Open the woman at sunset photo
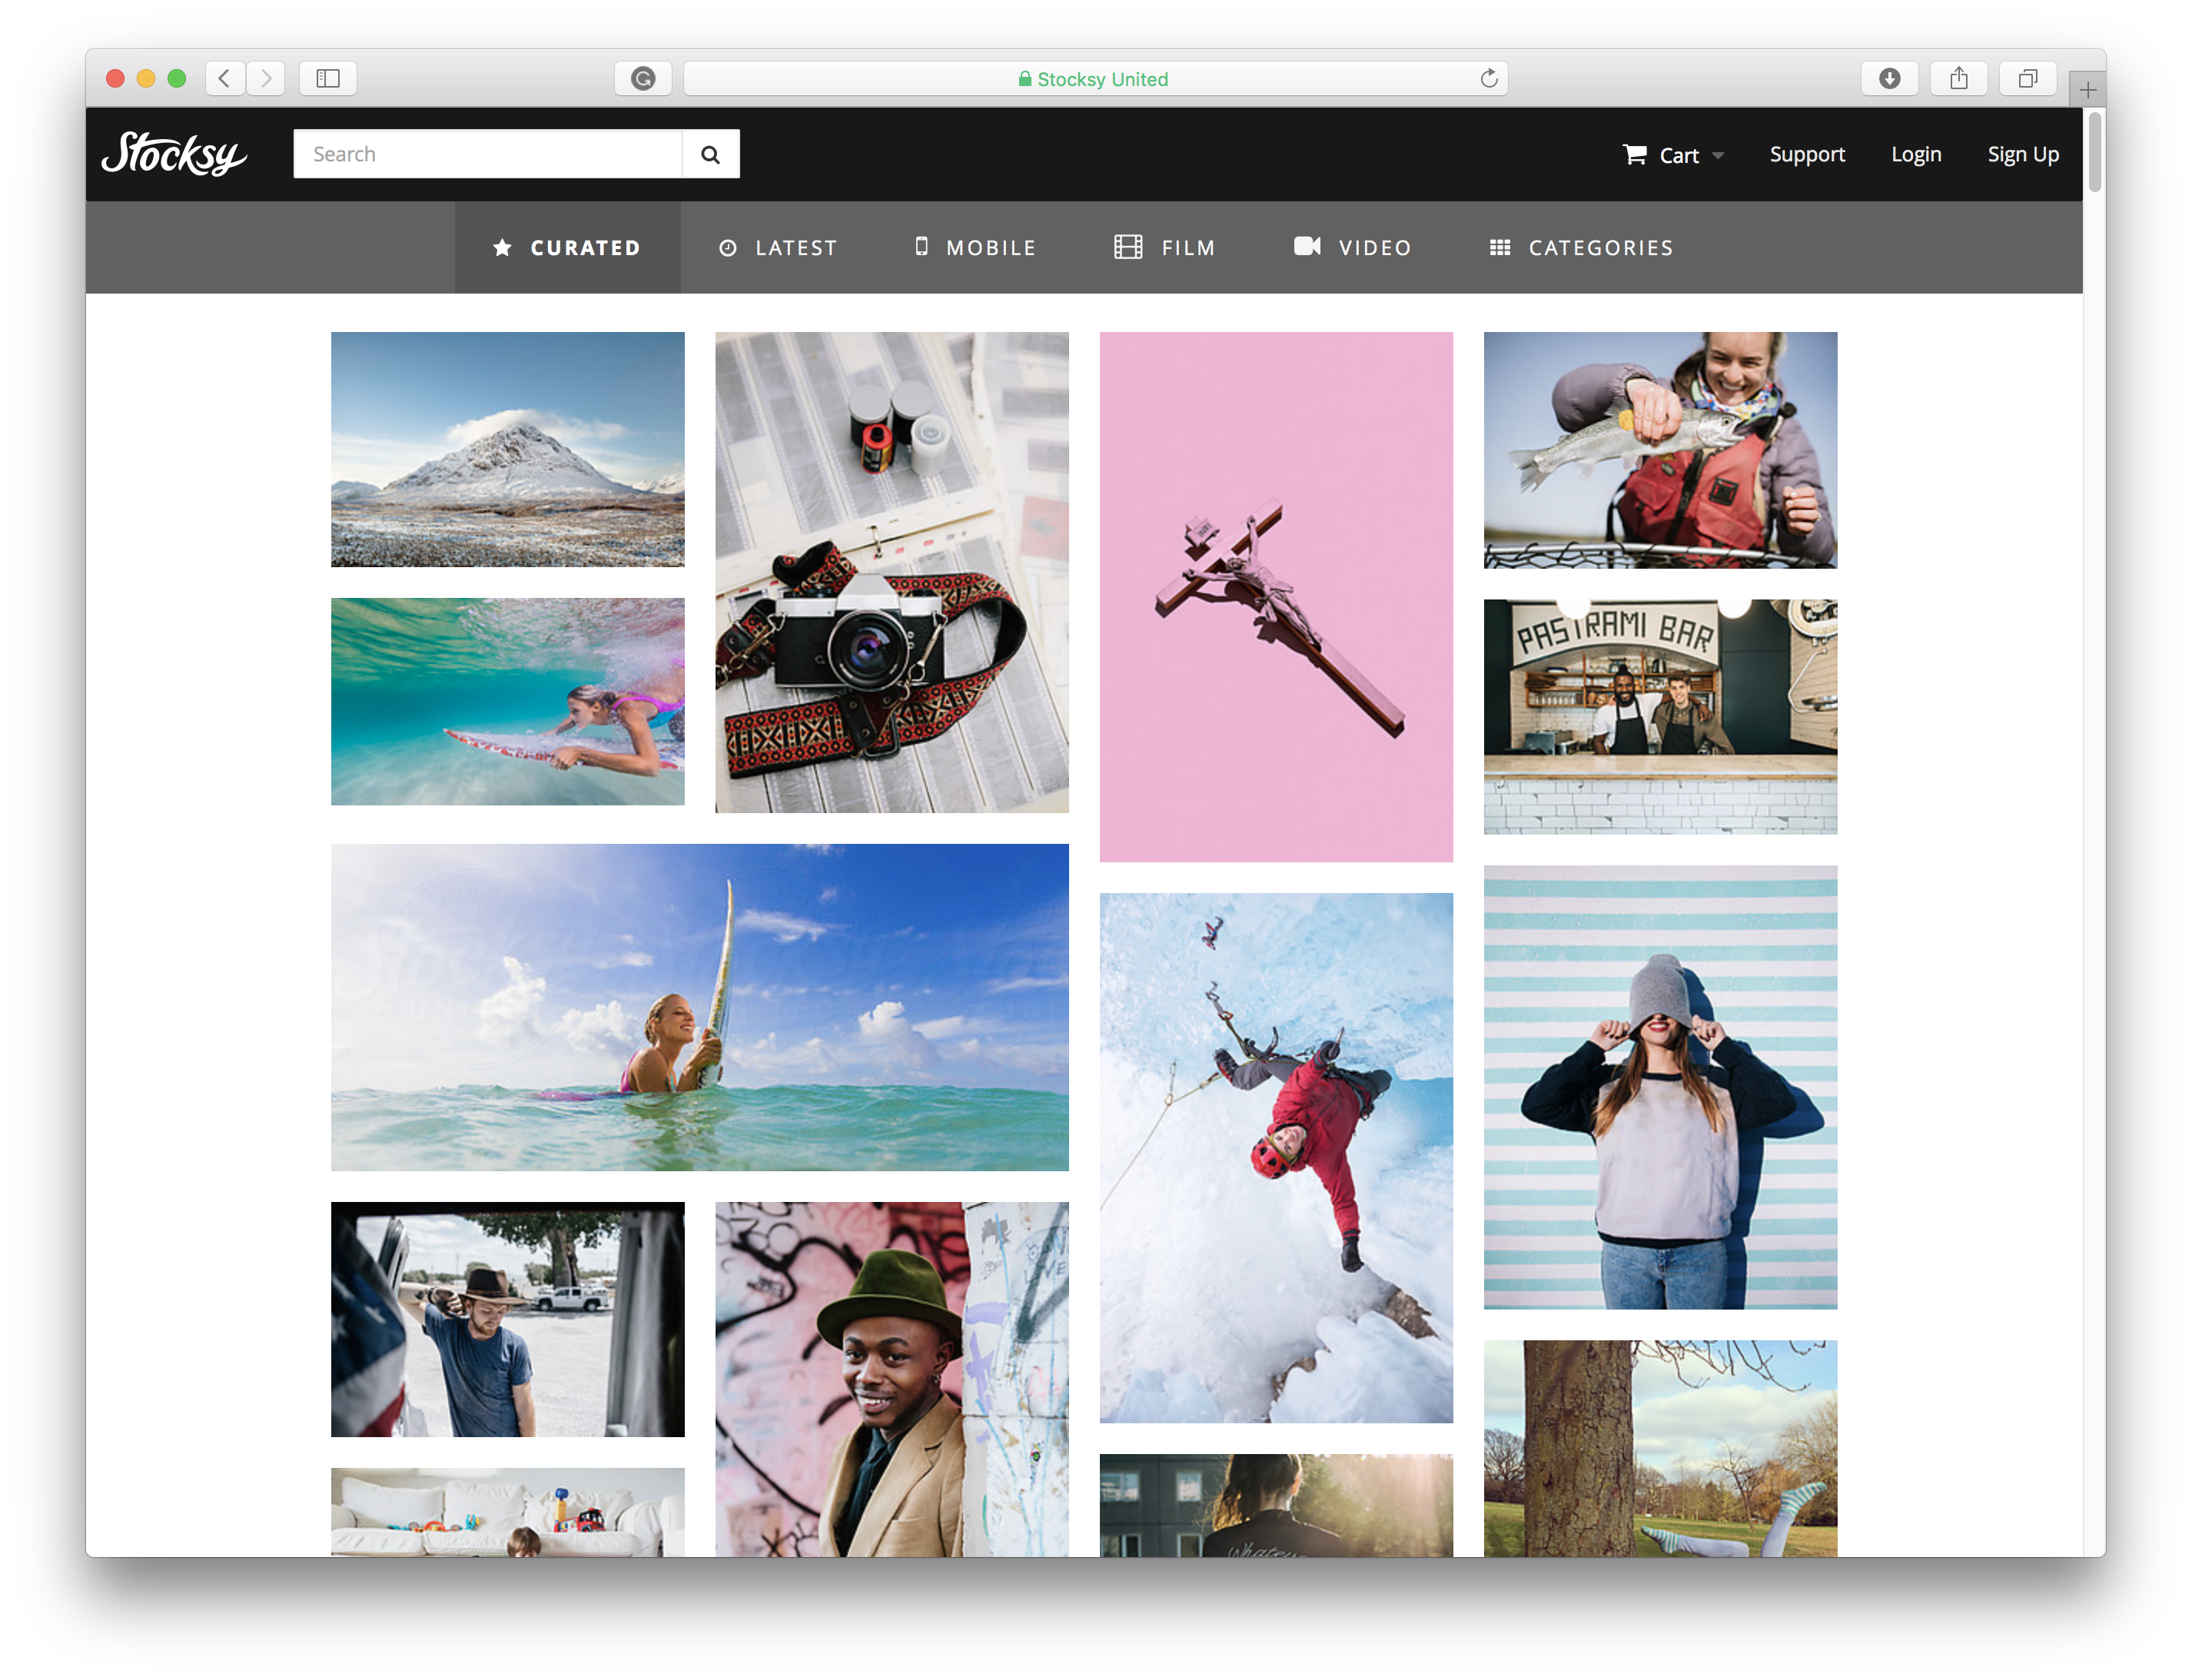The height and width of the screenshot is (1680, 2192). coord(1276,1505)
